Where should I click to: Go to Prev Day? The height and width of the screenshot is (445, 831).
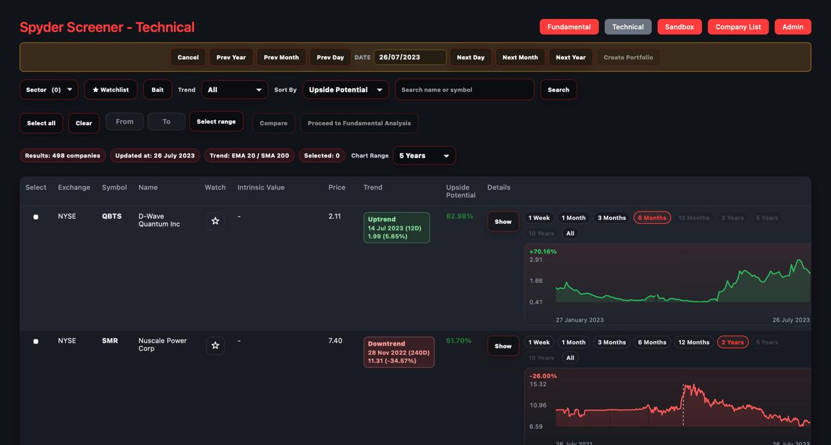[x=330, y=57]
